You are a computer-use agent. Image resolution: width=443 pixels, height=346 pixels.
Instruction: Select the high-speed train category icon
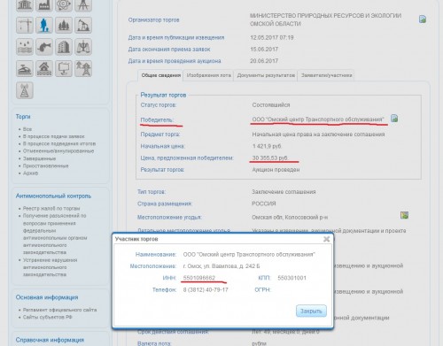pos(25,68)
